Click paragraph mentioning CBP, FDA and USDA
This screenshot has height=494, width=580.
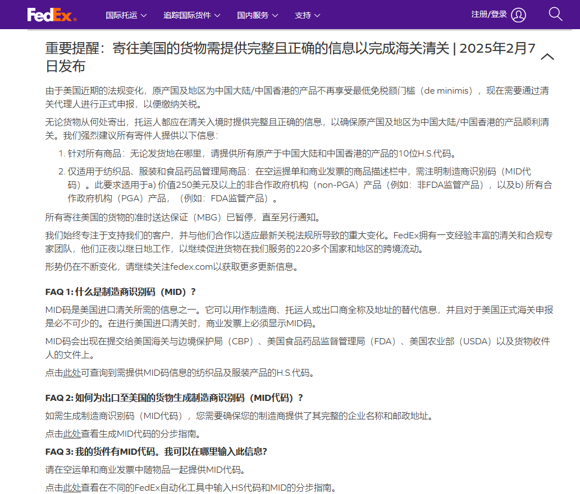click(298, 348)
